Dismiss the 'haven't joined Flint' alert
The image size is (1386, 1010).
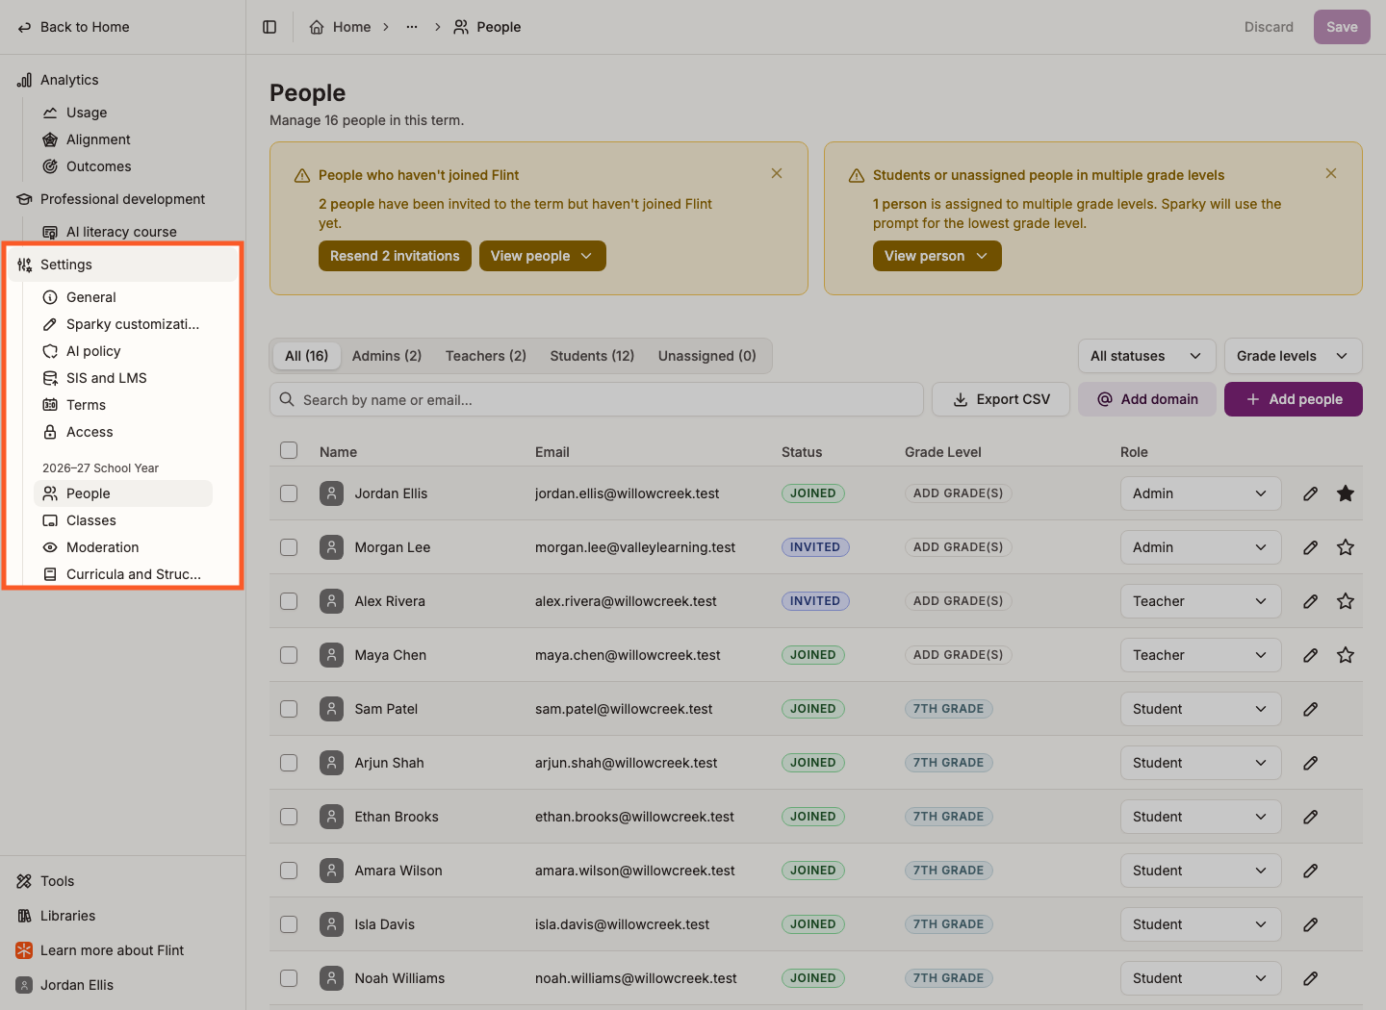click(777, 173)
